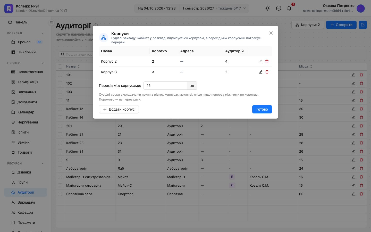Click Додати корпус button
371x232 pixels.
click(119, 109)
